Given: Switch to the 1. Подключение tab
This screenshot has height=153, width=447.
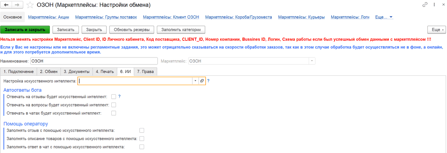Looking at the screenshot, I should 18,71.
